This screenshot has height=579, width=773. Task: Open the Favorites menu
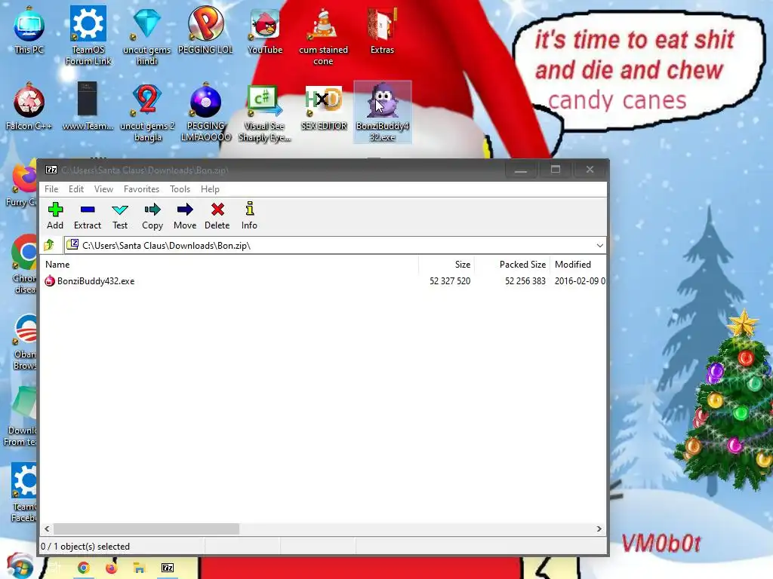pyautogui.click(x=141, y=189)
